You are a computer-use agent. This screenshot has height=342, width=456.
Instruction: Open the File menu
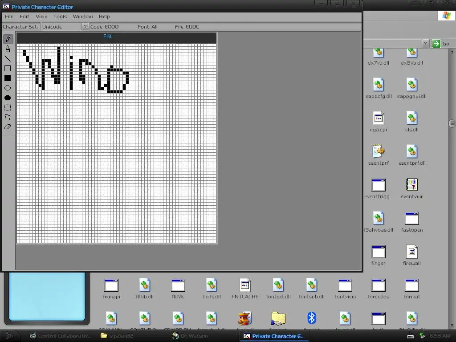(x=9, y=16)
